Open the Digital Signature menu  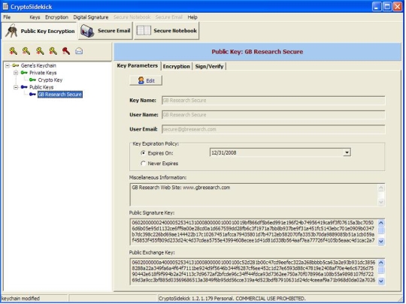(x=91, y=17)
